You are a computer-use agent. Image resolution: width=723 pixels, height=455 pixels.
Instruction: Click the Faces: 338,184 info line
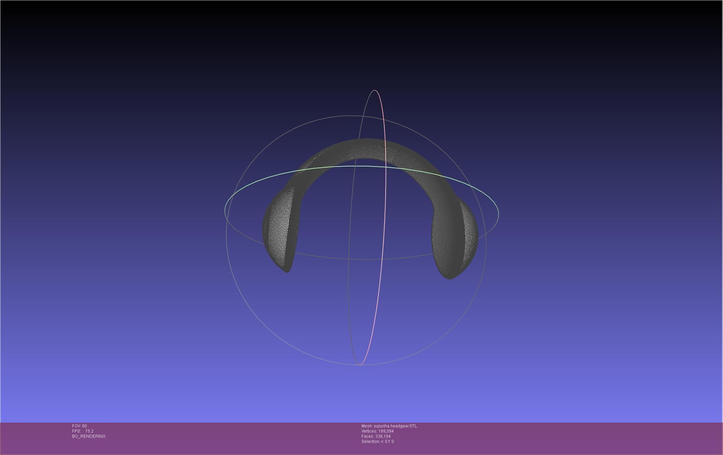tap(376, 436)
